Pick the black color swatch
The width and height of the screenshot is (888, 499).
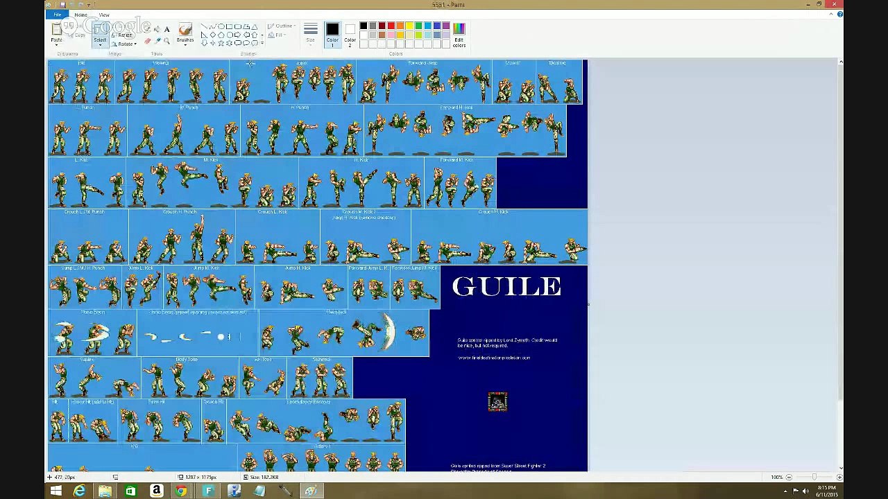pyautogui.click(x=364, y=26)
